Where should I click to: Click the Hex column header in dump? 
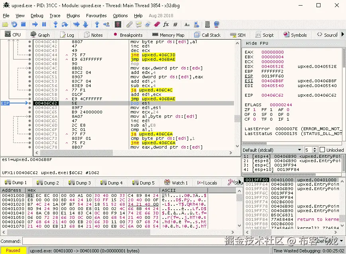pyautogui.click(x=92, y=190)
